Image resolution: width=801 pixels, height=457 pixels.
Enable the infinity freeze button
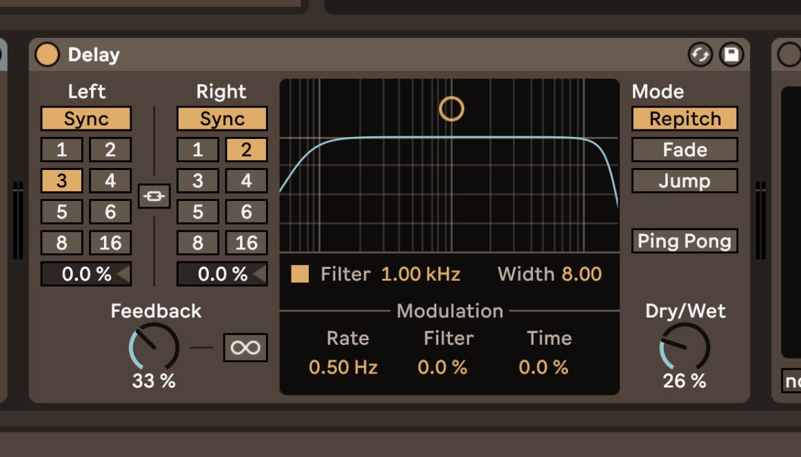click(245, 348)
